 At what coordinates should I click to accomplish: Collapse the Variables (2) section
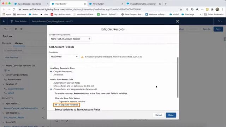coord(3,84)
